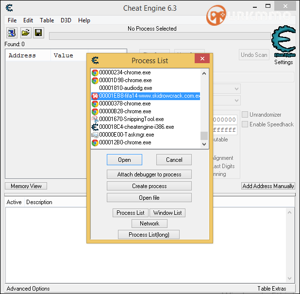This screenshot has width=300, height=294.
Task: Open Advanced Options in status bar
Action: pyautogui.click(x=28, y=289)
